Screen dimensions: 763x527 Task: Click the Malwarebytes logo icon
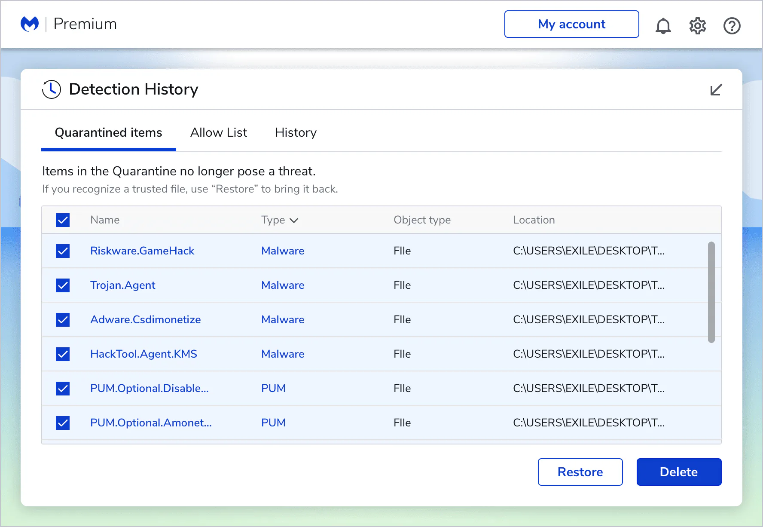tap(30, 24)
